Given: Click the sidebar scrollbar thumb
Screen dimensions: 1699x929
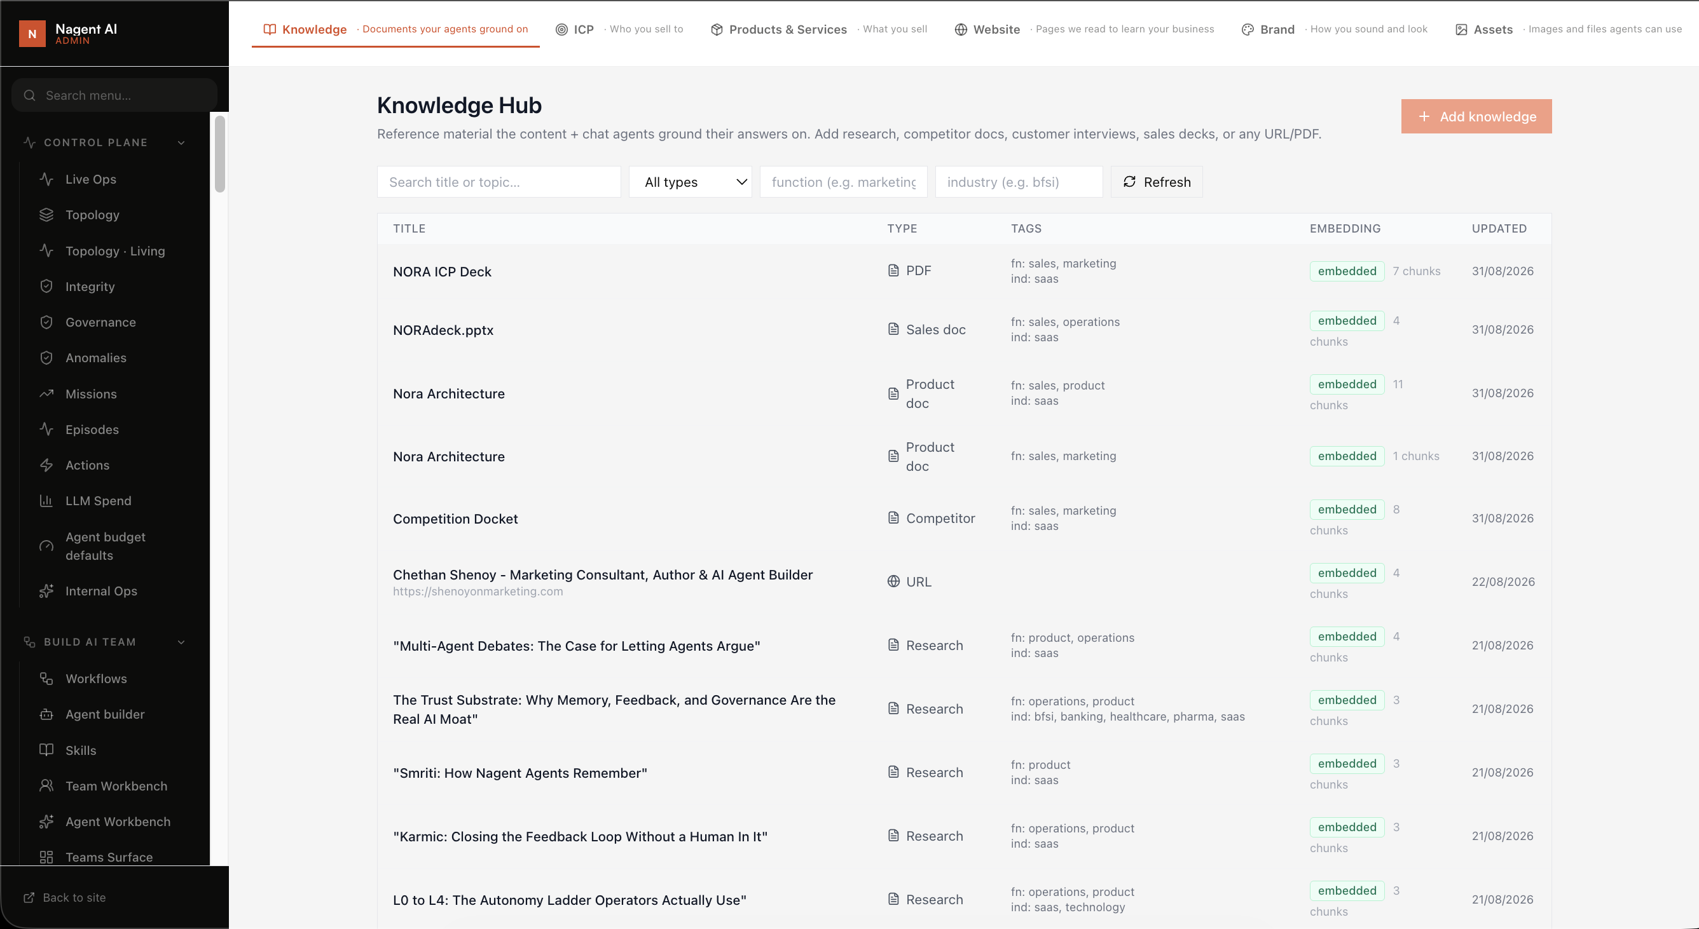Looking at the screenshot, I should tap(219, 154).
